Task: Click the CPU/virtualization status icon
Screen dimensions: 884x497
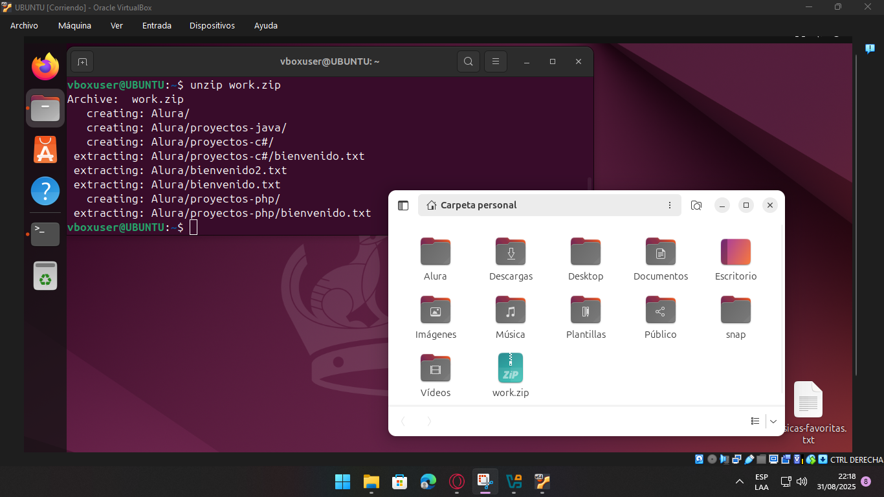Action: pyautogui.click(x=799, y=459)
